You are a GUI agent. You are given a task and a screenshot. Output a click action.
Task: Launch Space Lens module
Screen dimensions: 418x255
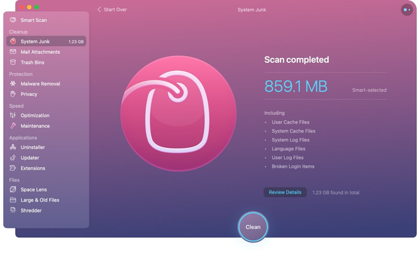pos(46,190)
